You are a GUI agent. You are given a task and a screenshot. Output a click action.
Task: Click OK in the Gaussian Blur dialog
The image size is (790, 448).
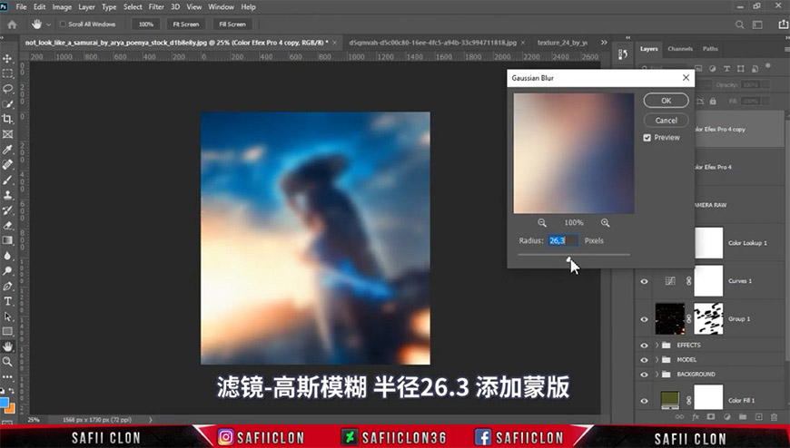(x=667, y=101)
